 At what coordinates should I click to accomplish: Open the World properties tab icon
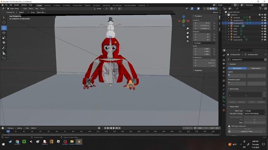(224, 76)
